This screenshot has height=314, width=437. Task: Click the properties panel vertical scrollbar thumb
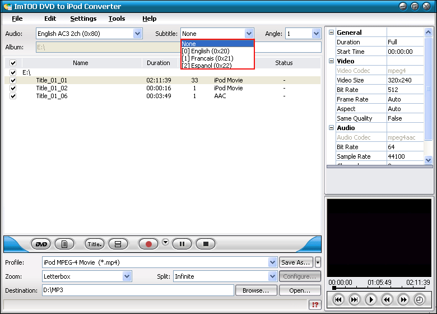point(428,89)
